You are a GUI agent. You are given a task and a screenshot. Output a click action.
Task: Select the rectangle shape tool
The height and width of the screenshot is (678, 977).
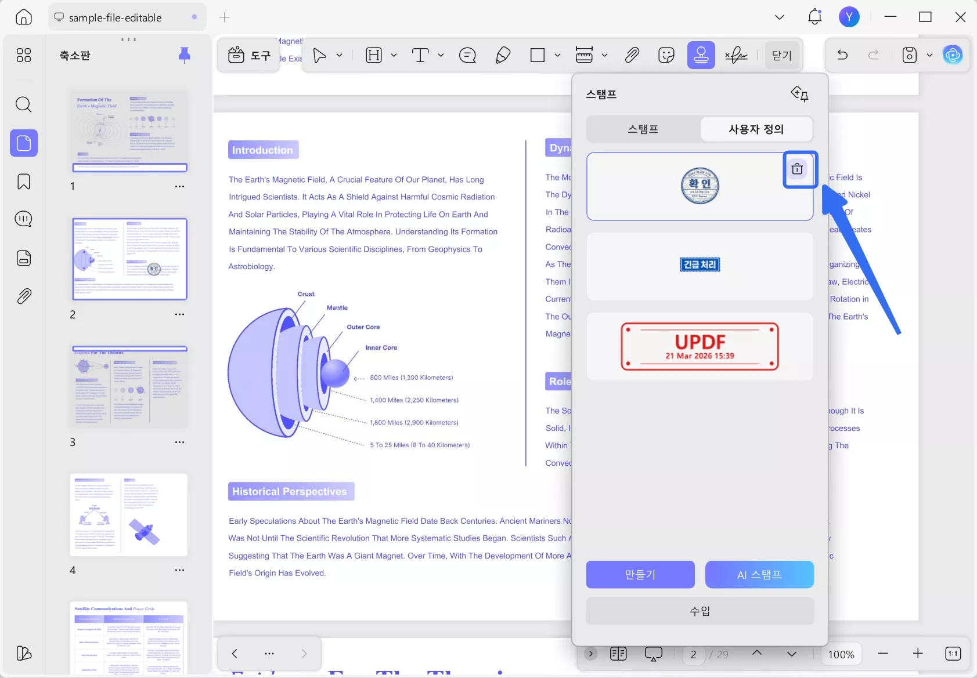[x=538, y=55]
